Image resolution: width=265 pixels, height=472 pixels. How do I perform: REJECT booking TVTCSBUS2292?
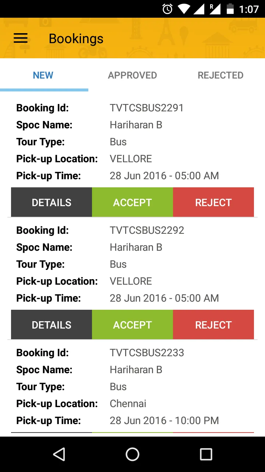[x=213, y=324]
